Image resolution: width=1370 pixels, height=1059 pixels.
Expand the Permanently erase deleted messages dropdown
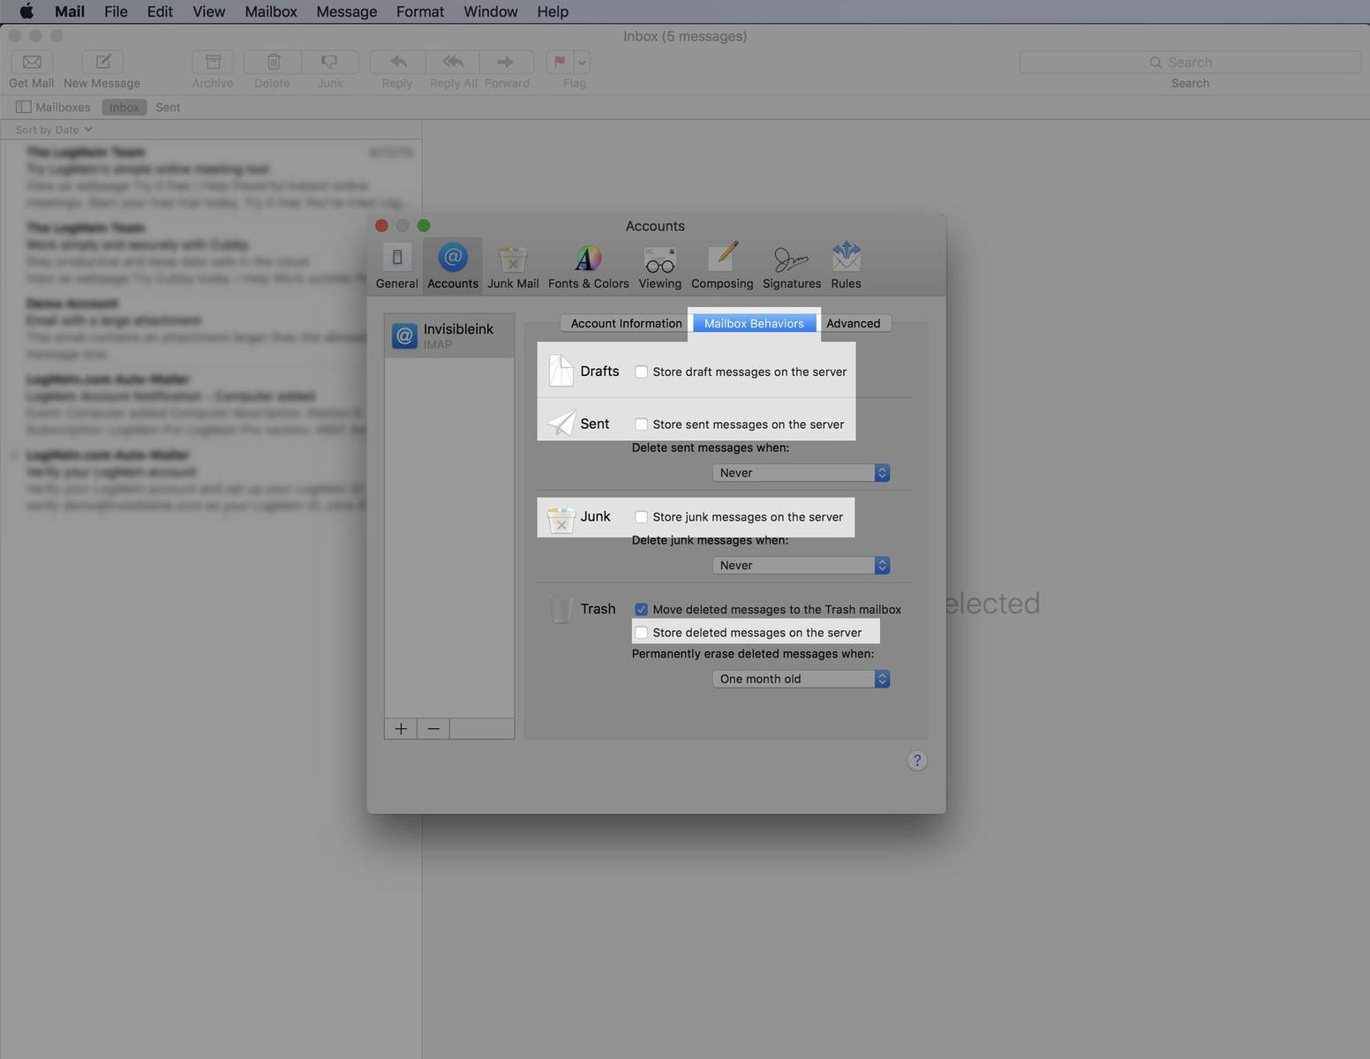(801, 680)
